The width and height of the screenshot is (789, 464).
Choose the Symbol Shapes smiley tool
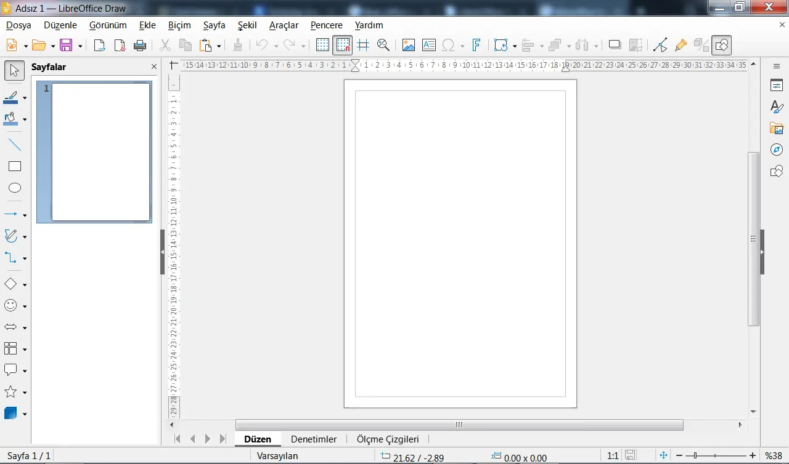pyautogui.click(x=11, y=306)
